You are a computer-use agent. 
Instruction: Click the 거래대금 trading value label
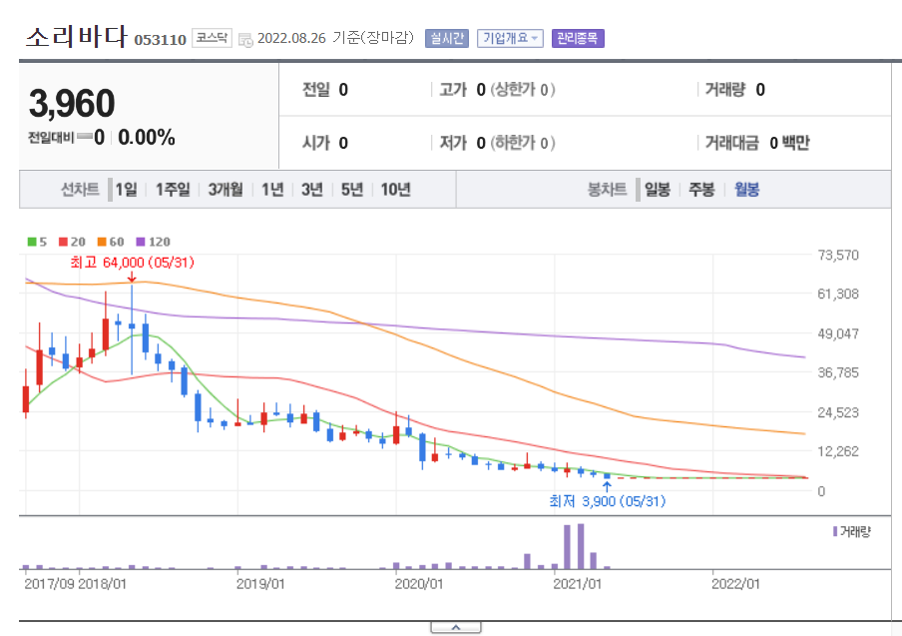[x=732, y=143]
